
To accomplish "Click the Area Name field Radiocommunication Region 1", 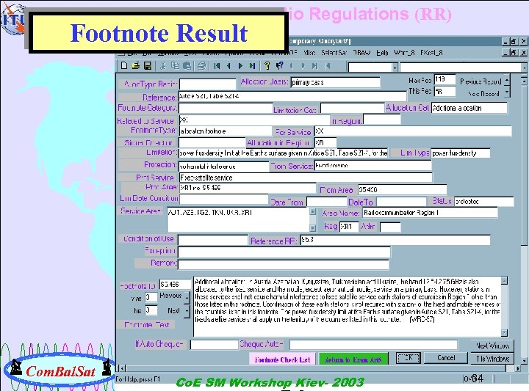I will (430, 213).
